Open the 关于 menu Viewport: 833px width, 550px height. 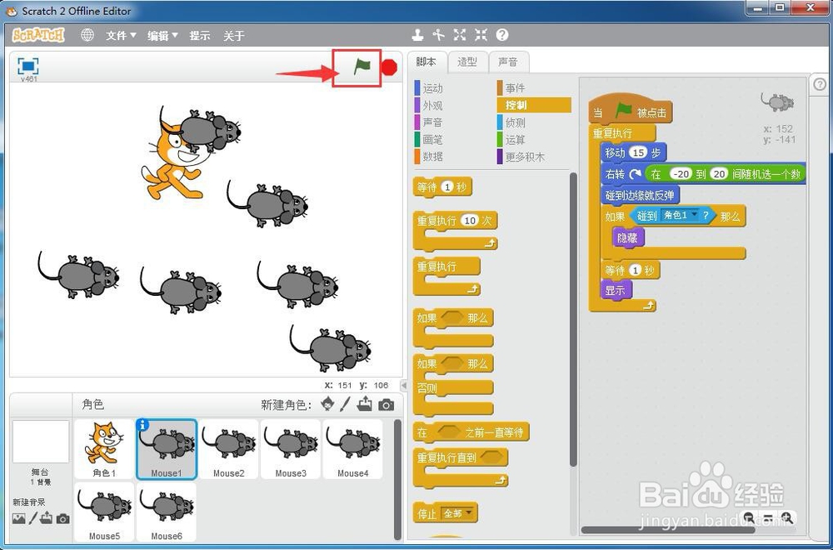click(x=234, y=36)
